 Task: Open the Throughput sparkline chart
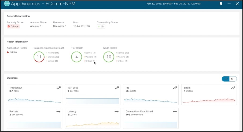click(x=34, y=101)
